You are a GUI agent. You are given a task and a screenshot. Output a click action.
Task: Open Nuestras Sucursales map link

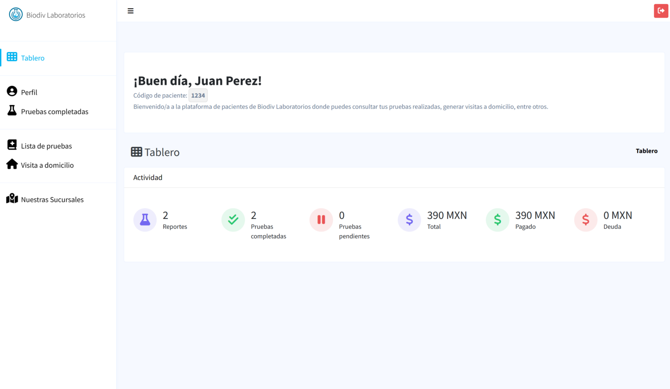[52, 200]
